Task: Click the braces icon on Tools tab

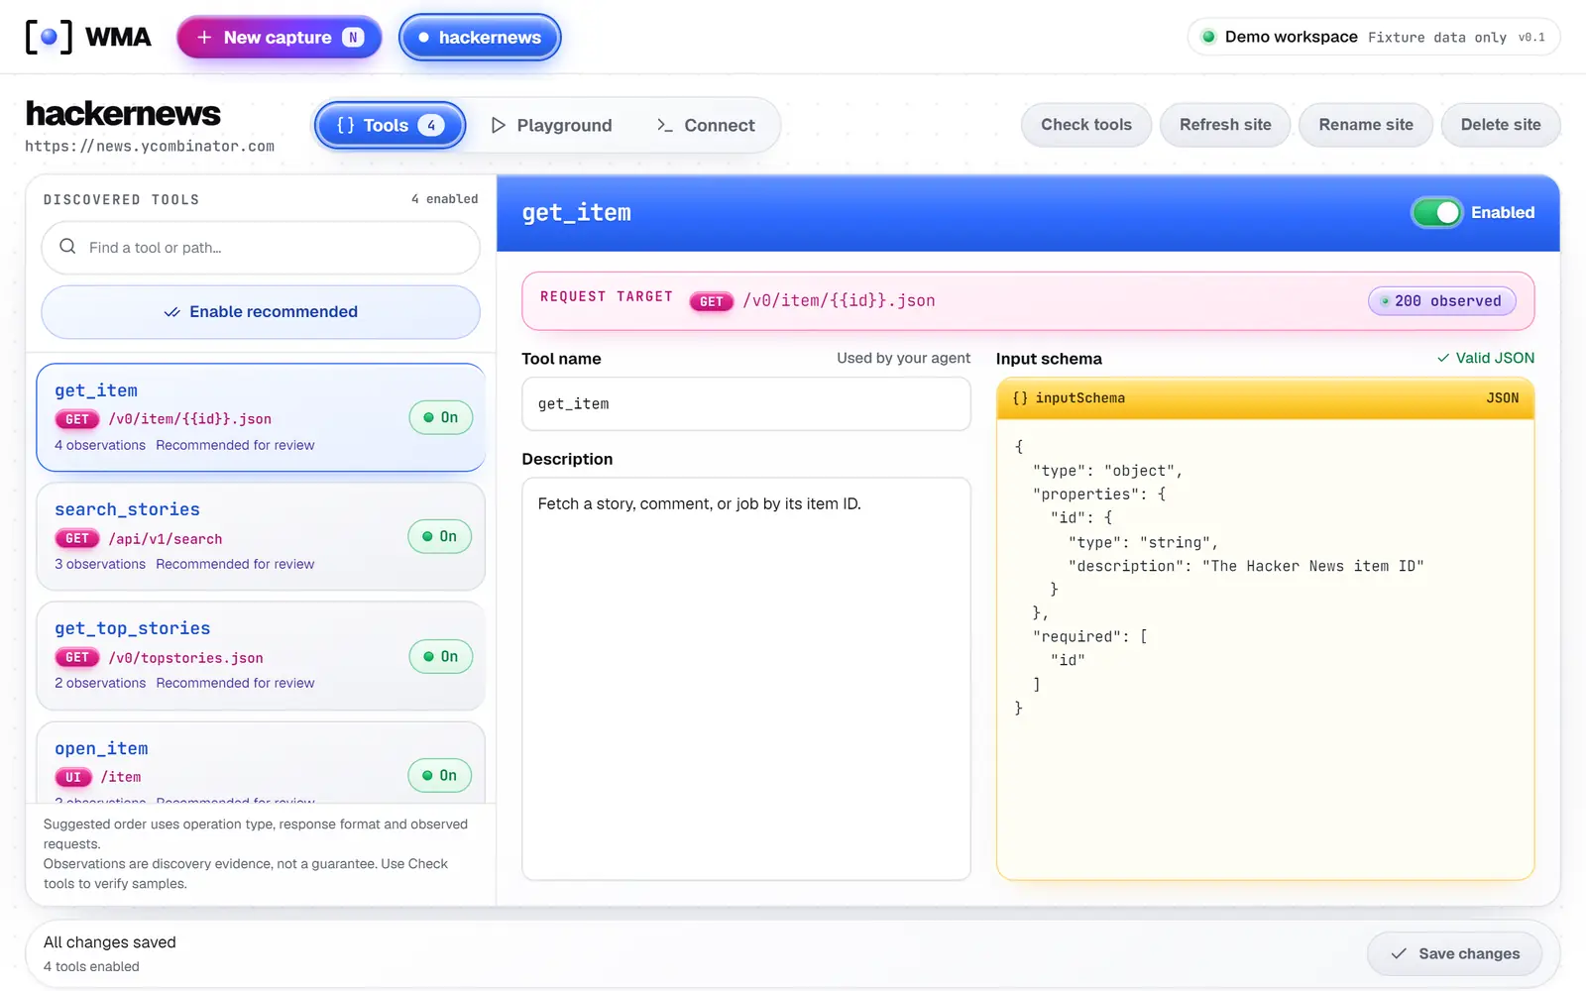Action: 345,125
